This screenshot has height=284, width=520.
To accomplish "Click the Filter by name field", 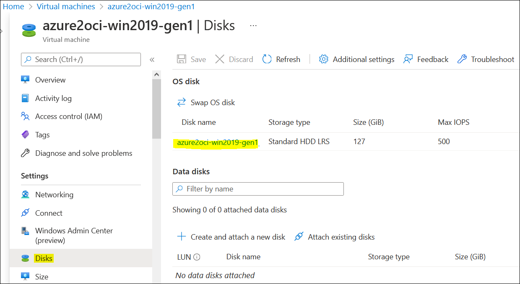I will [x=258, y=189].
